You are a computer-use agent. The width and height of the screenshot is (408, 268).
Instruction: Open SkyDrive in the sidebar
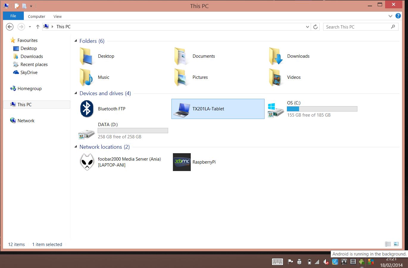[29, 73]
